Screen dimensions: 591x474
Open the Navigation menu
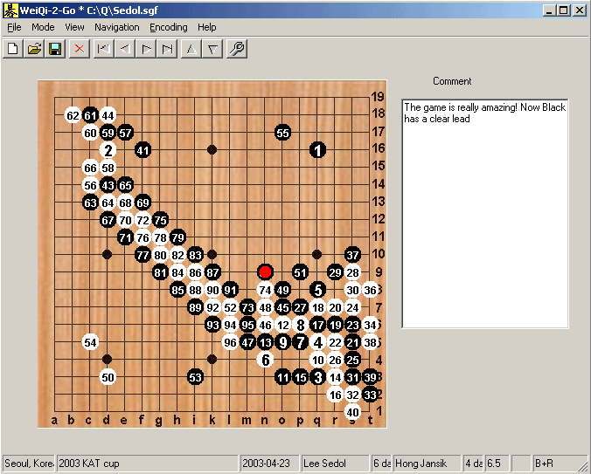pyautogui.click(x=117, y=27)
